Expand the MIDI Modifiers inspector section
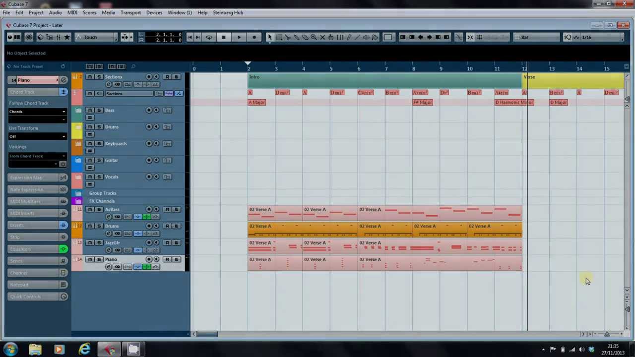Image resolution: width=635 pixels, height=357 pixels. pyautogui.click(x=34, y=201)
